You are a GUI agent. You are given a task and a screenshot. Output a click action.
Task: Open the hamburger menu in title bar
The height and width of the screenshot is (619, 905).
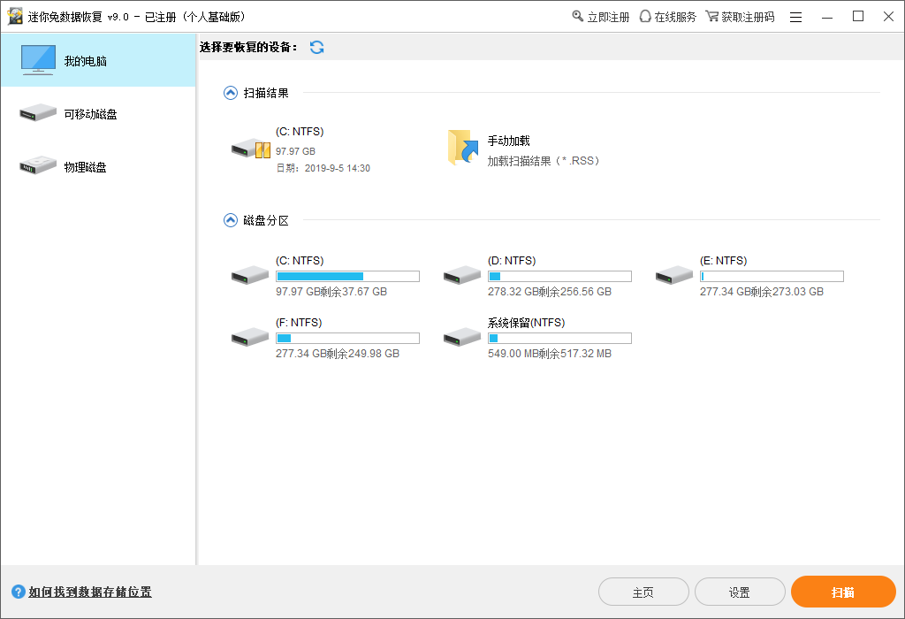point(796,18)
